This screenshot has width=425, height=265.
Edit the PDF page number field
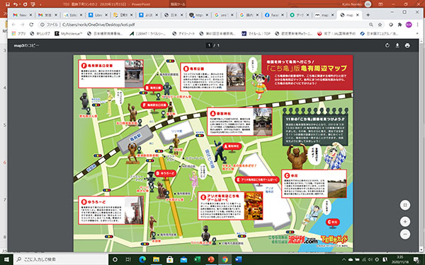(209, 45)
